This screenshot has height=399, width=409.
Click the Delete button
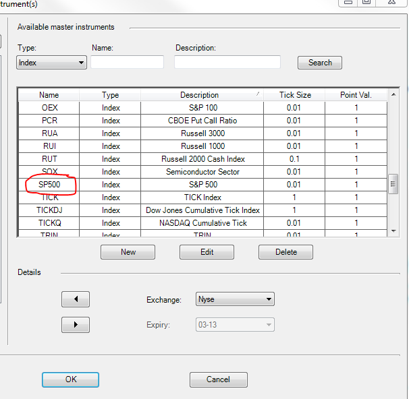tap(285, 252)
